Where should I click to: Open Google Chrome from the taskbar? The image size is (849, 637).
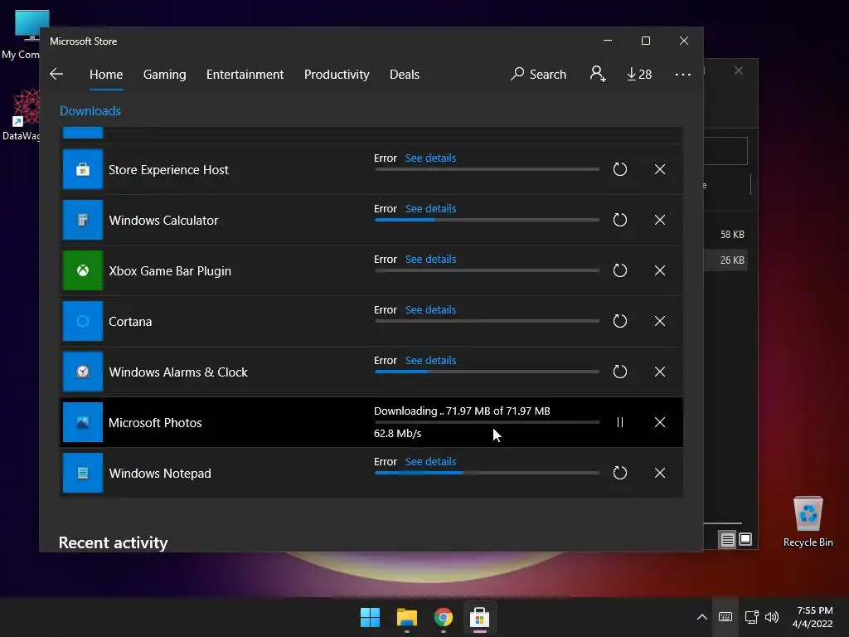(x=443, y=617)
